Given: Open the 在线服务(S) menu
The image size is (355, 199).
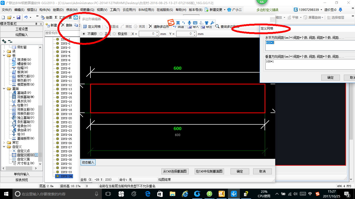Looking at the screenshot, I should [x=165, y=10].
